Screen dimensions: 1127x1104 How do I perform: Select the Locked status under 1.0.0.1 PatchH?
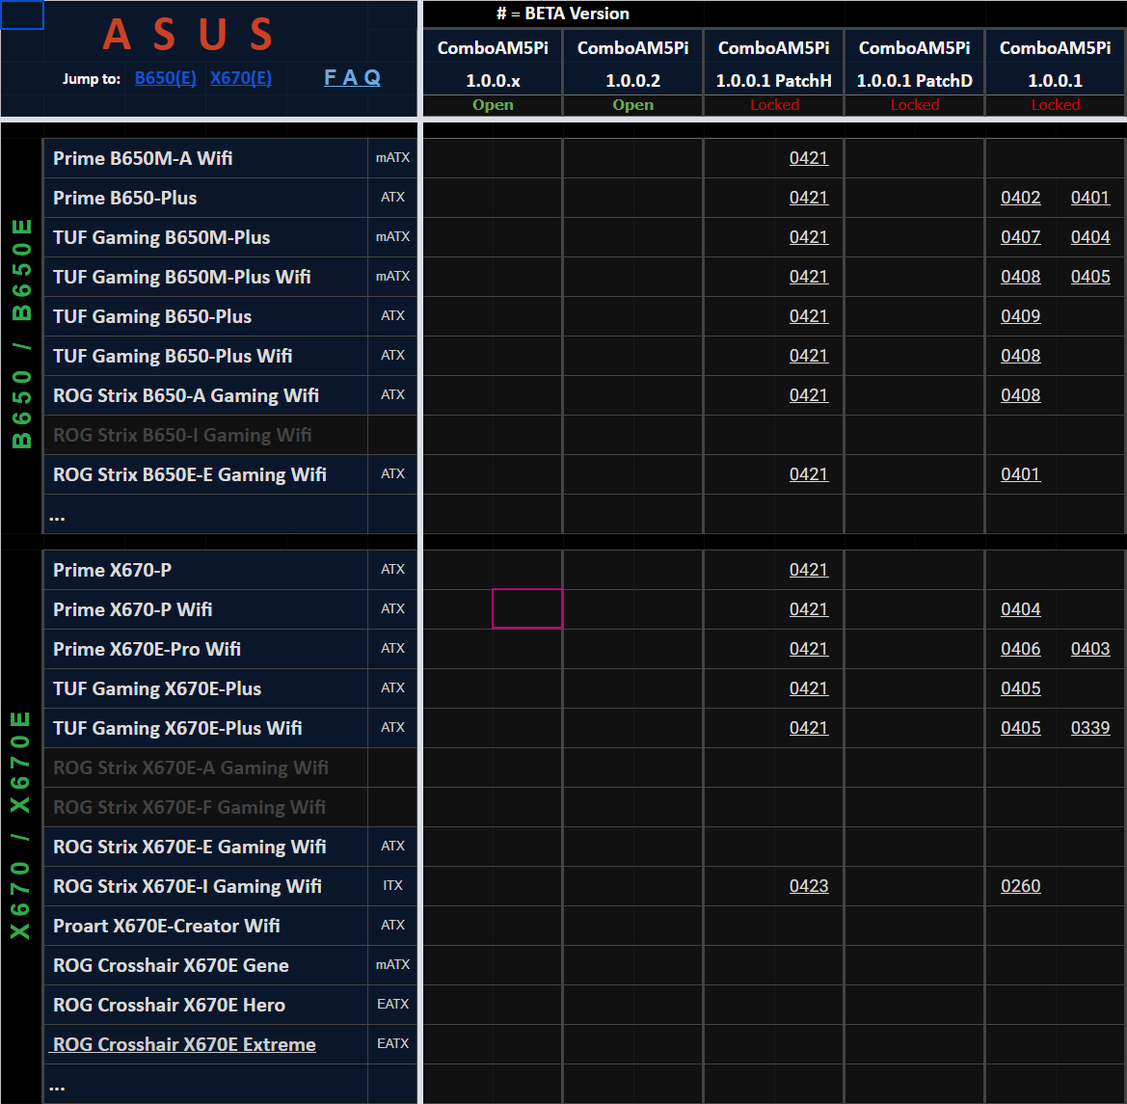pos(774,105)
